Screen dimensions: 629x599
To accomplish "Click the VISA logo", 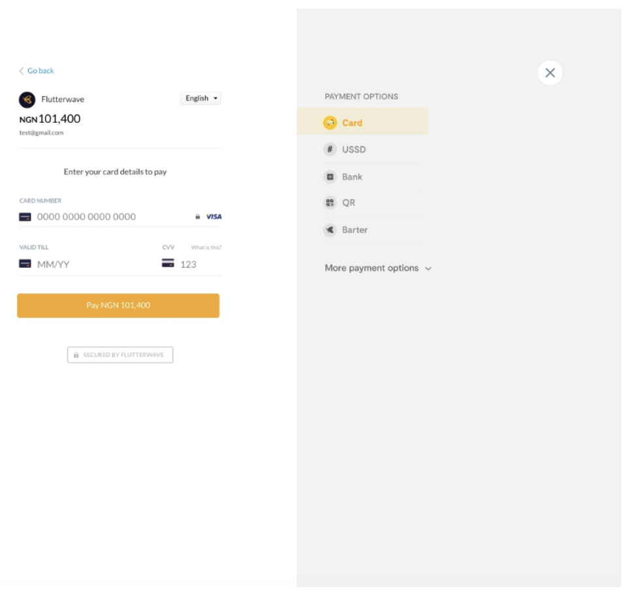I will [214, 217].
